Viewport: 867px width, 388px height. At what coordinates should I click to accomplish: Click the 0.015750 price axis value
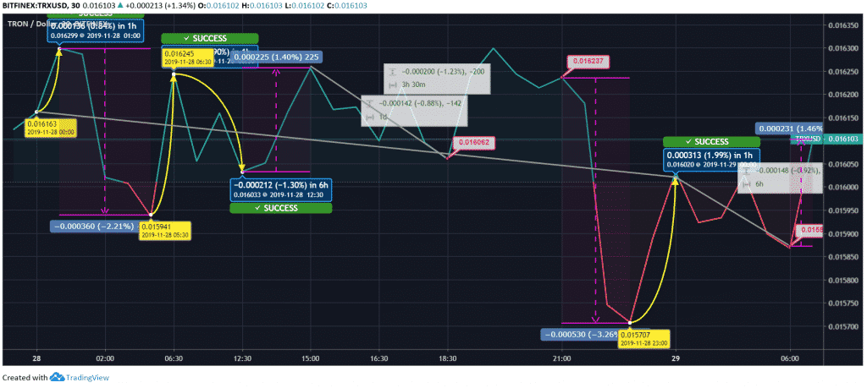tap(843, 303)
